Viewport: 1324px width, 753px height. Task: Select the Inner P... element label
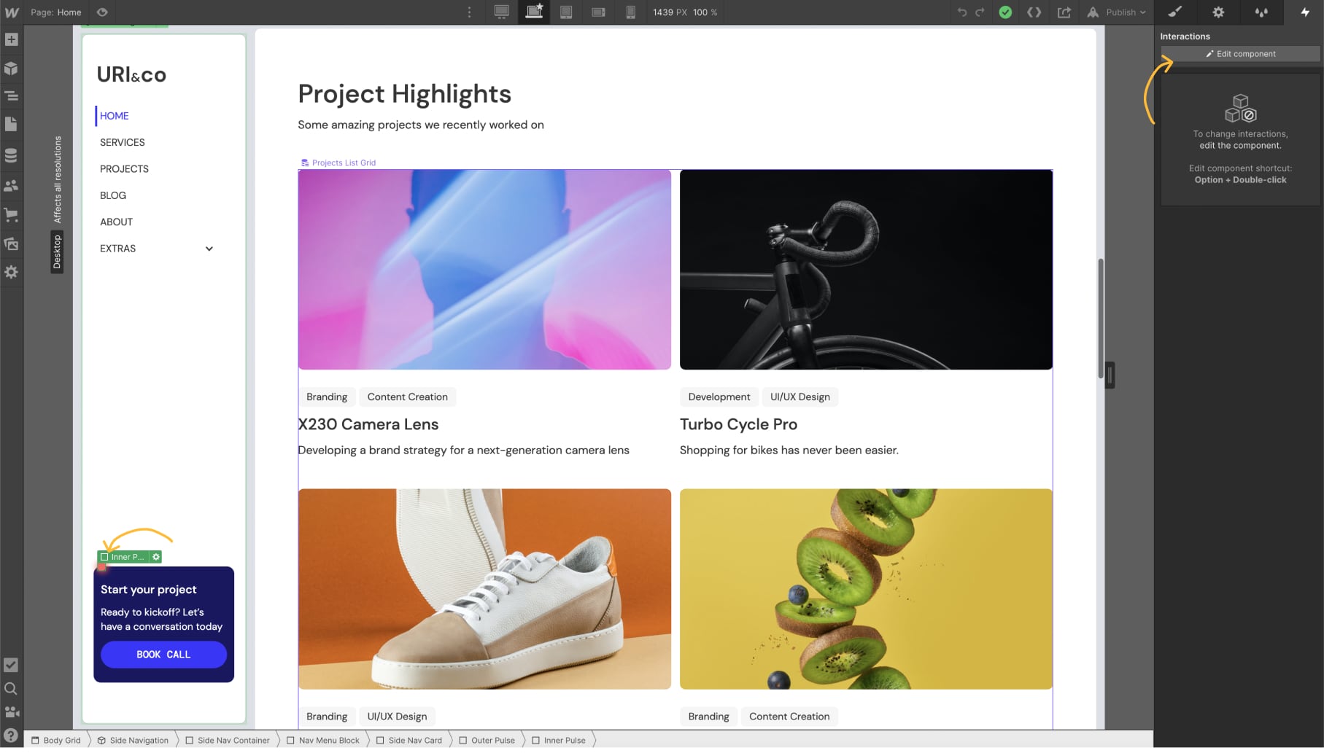point(123,558)
